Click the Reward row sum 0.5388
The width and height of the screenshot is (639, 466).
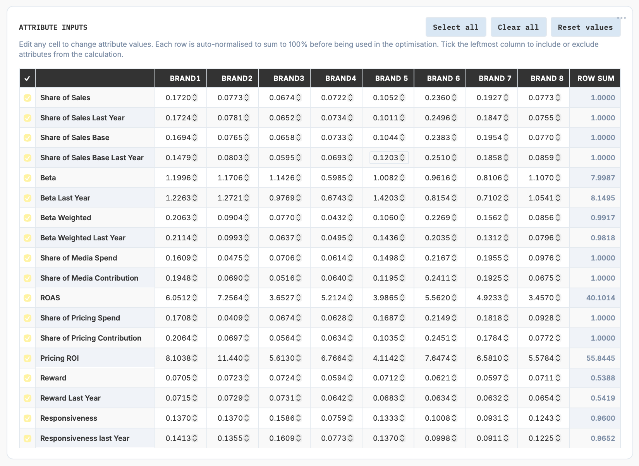(x=603, y=378)
